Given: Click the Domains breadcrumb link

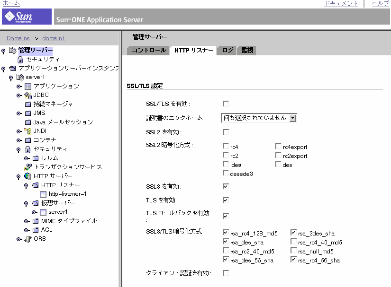Looking at the screenshot, I should 18,38.
